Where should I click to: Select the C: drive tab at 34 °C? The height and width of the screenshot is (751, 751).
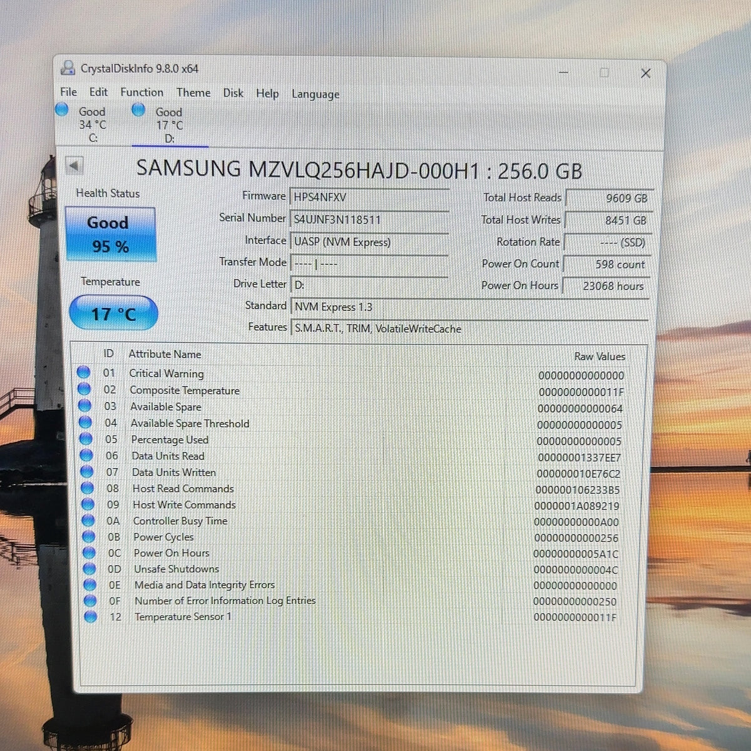pos(92,125)
